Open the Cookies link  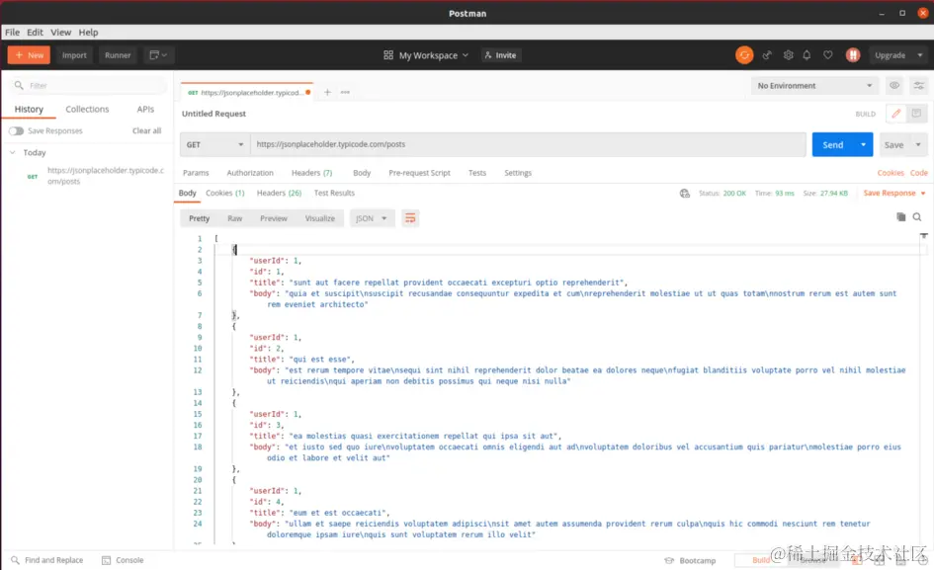pos(891,173)
